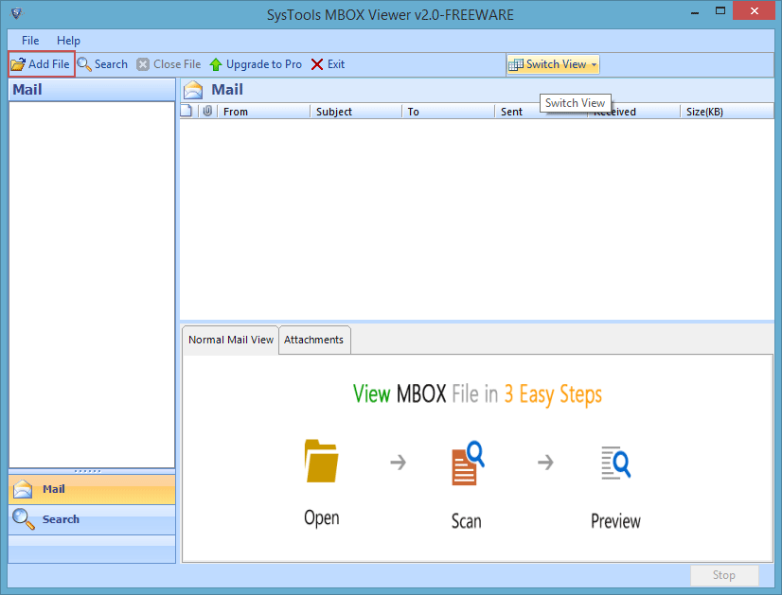Sort by the Subject column header

[x=356, y=112]
